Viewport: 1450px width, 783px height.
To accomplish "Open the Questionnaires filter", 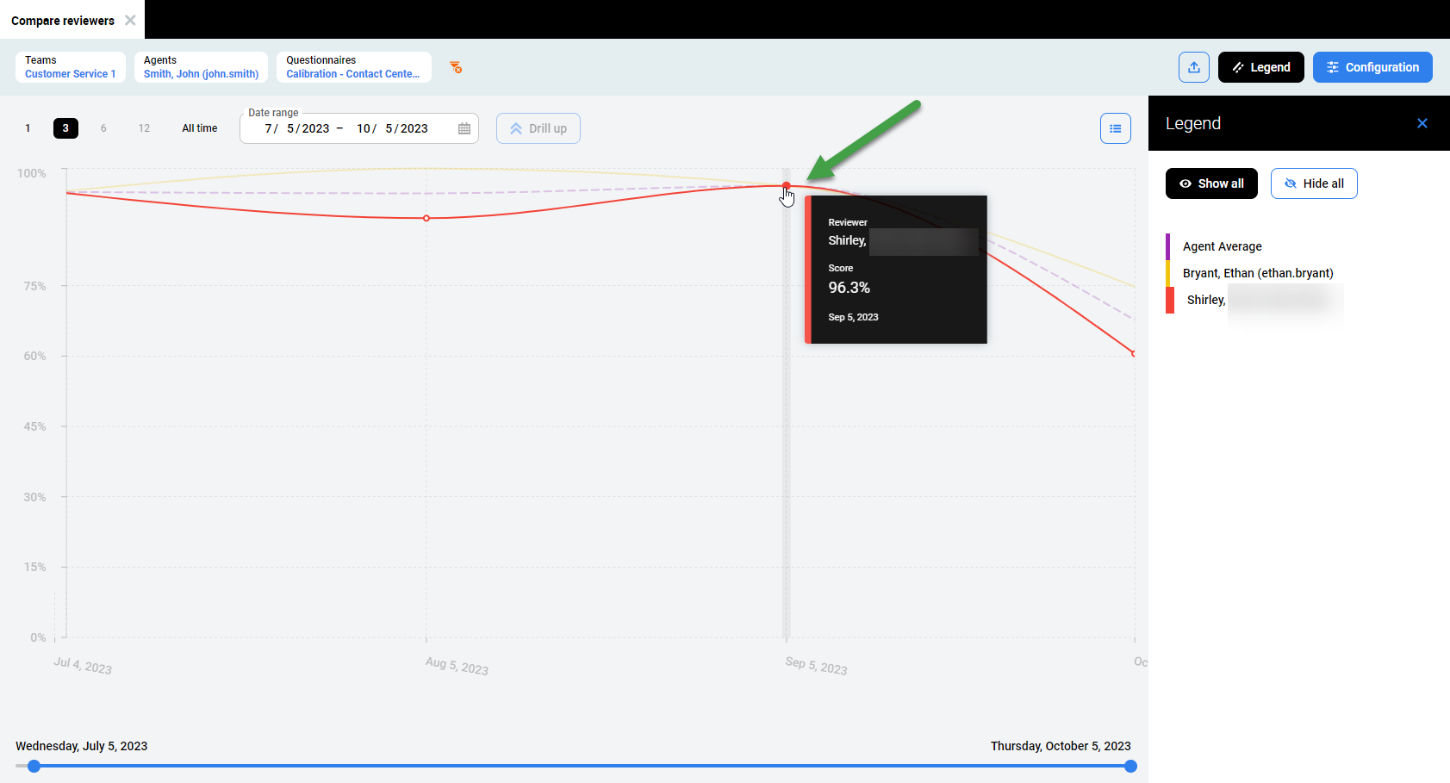I will pyautogui.click(x=354, y=67).
